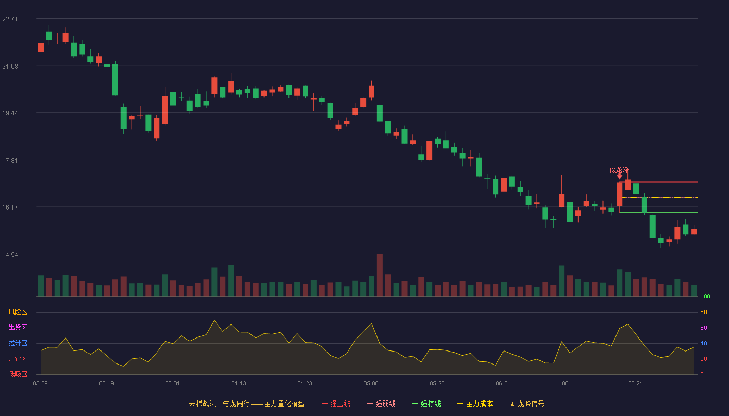Image resolution: width=729 pixels, height=416 pixels.
Task: Click the tallest red volume bar
Action: click(x=380, y=275)
